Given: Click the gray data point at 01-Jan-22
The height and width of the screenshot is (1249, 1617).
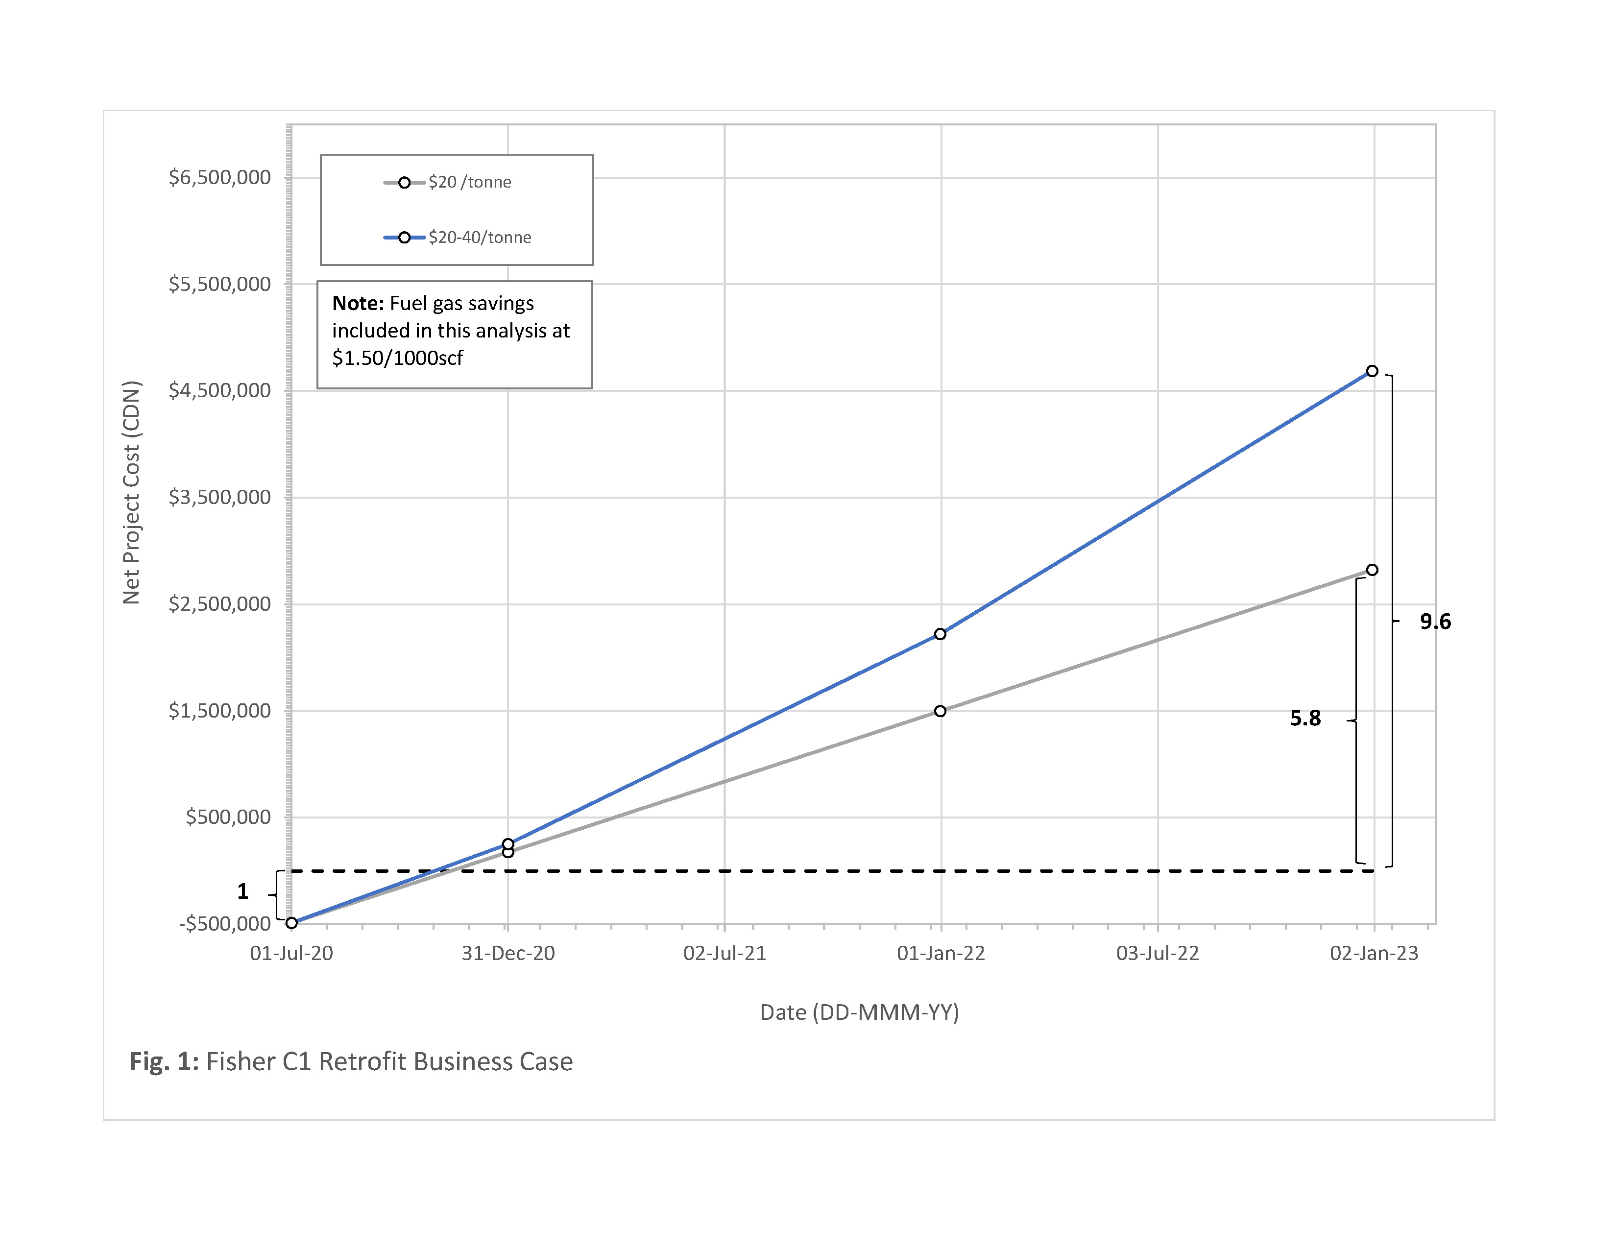Looking at the screenshot, I should (x=941, y=711).
